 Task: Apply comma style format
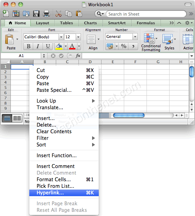click(133, 46)
